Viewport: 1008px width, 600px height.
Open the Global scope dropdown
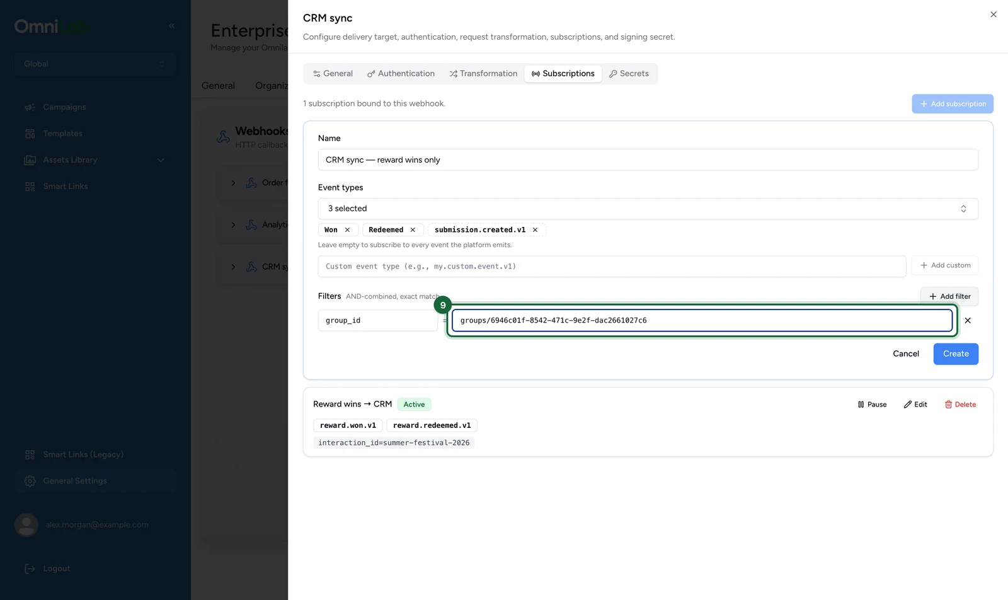(95, 64)
